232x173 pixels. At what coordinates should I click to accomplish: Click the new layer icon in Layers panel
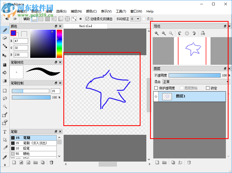[x=157, y=162]
